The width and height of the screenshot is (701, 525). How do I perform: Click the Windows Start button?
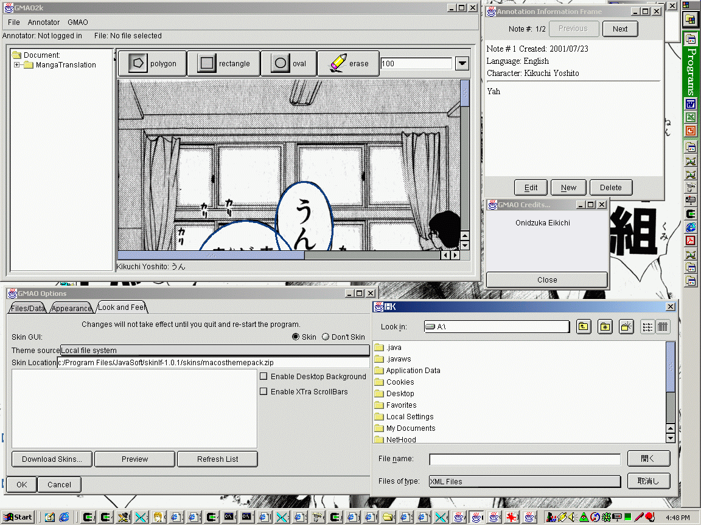click(x=18, y=517)
